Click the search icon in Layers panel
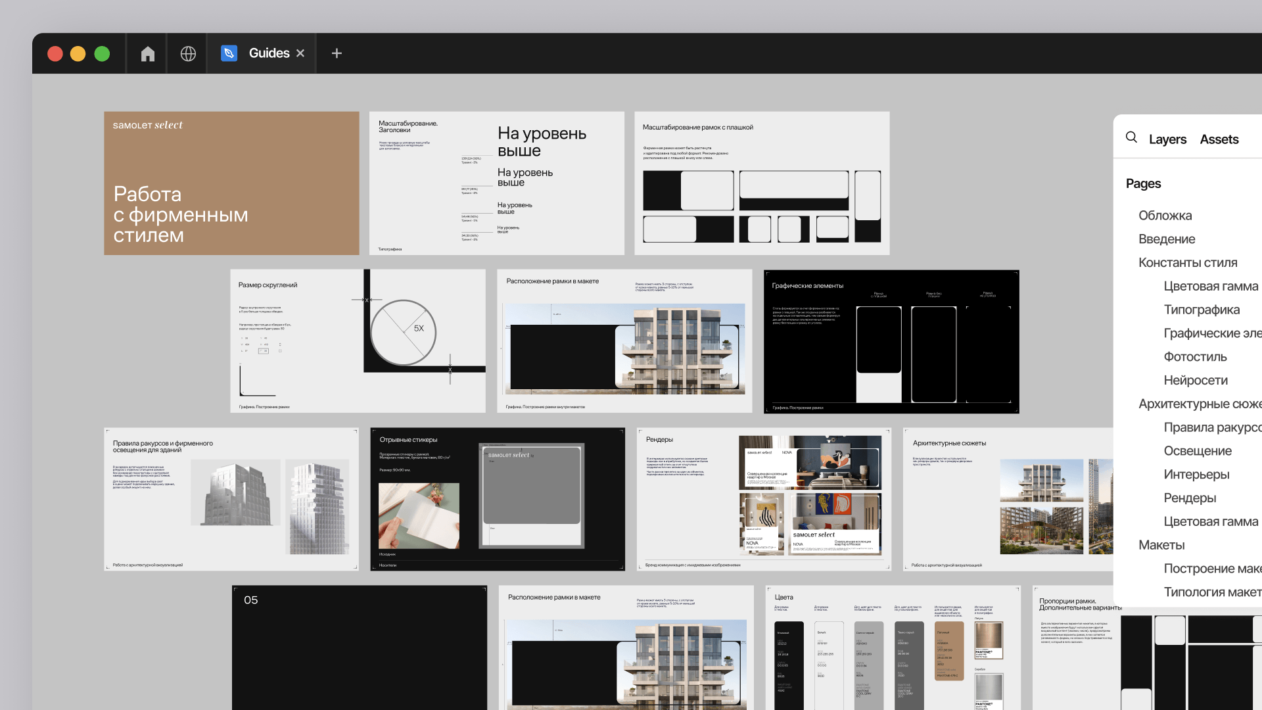1262x710 pixels. pos(1131,137)
